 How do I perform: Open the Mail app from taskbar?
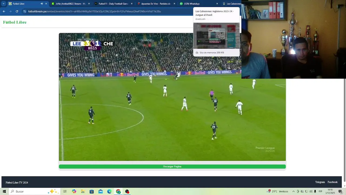[101, 191]
